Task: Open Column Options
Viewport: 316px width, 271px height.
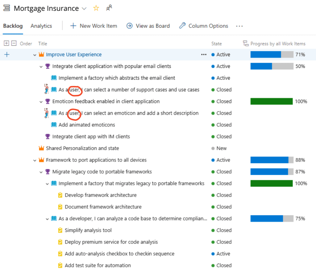Action: tap(204, 26)
